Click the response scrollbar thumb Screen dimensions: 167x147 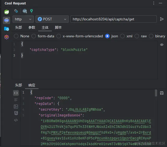[156, 93]
